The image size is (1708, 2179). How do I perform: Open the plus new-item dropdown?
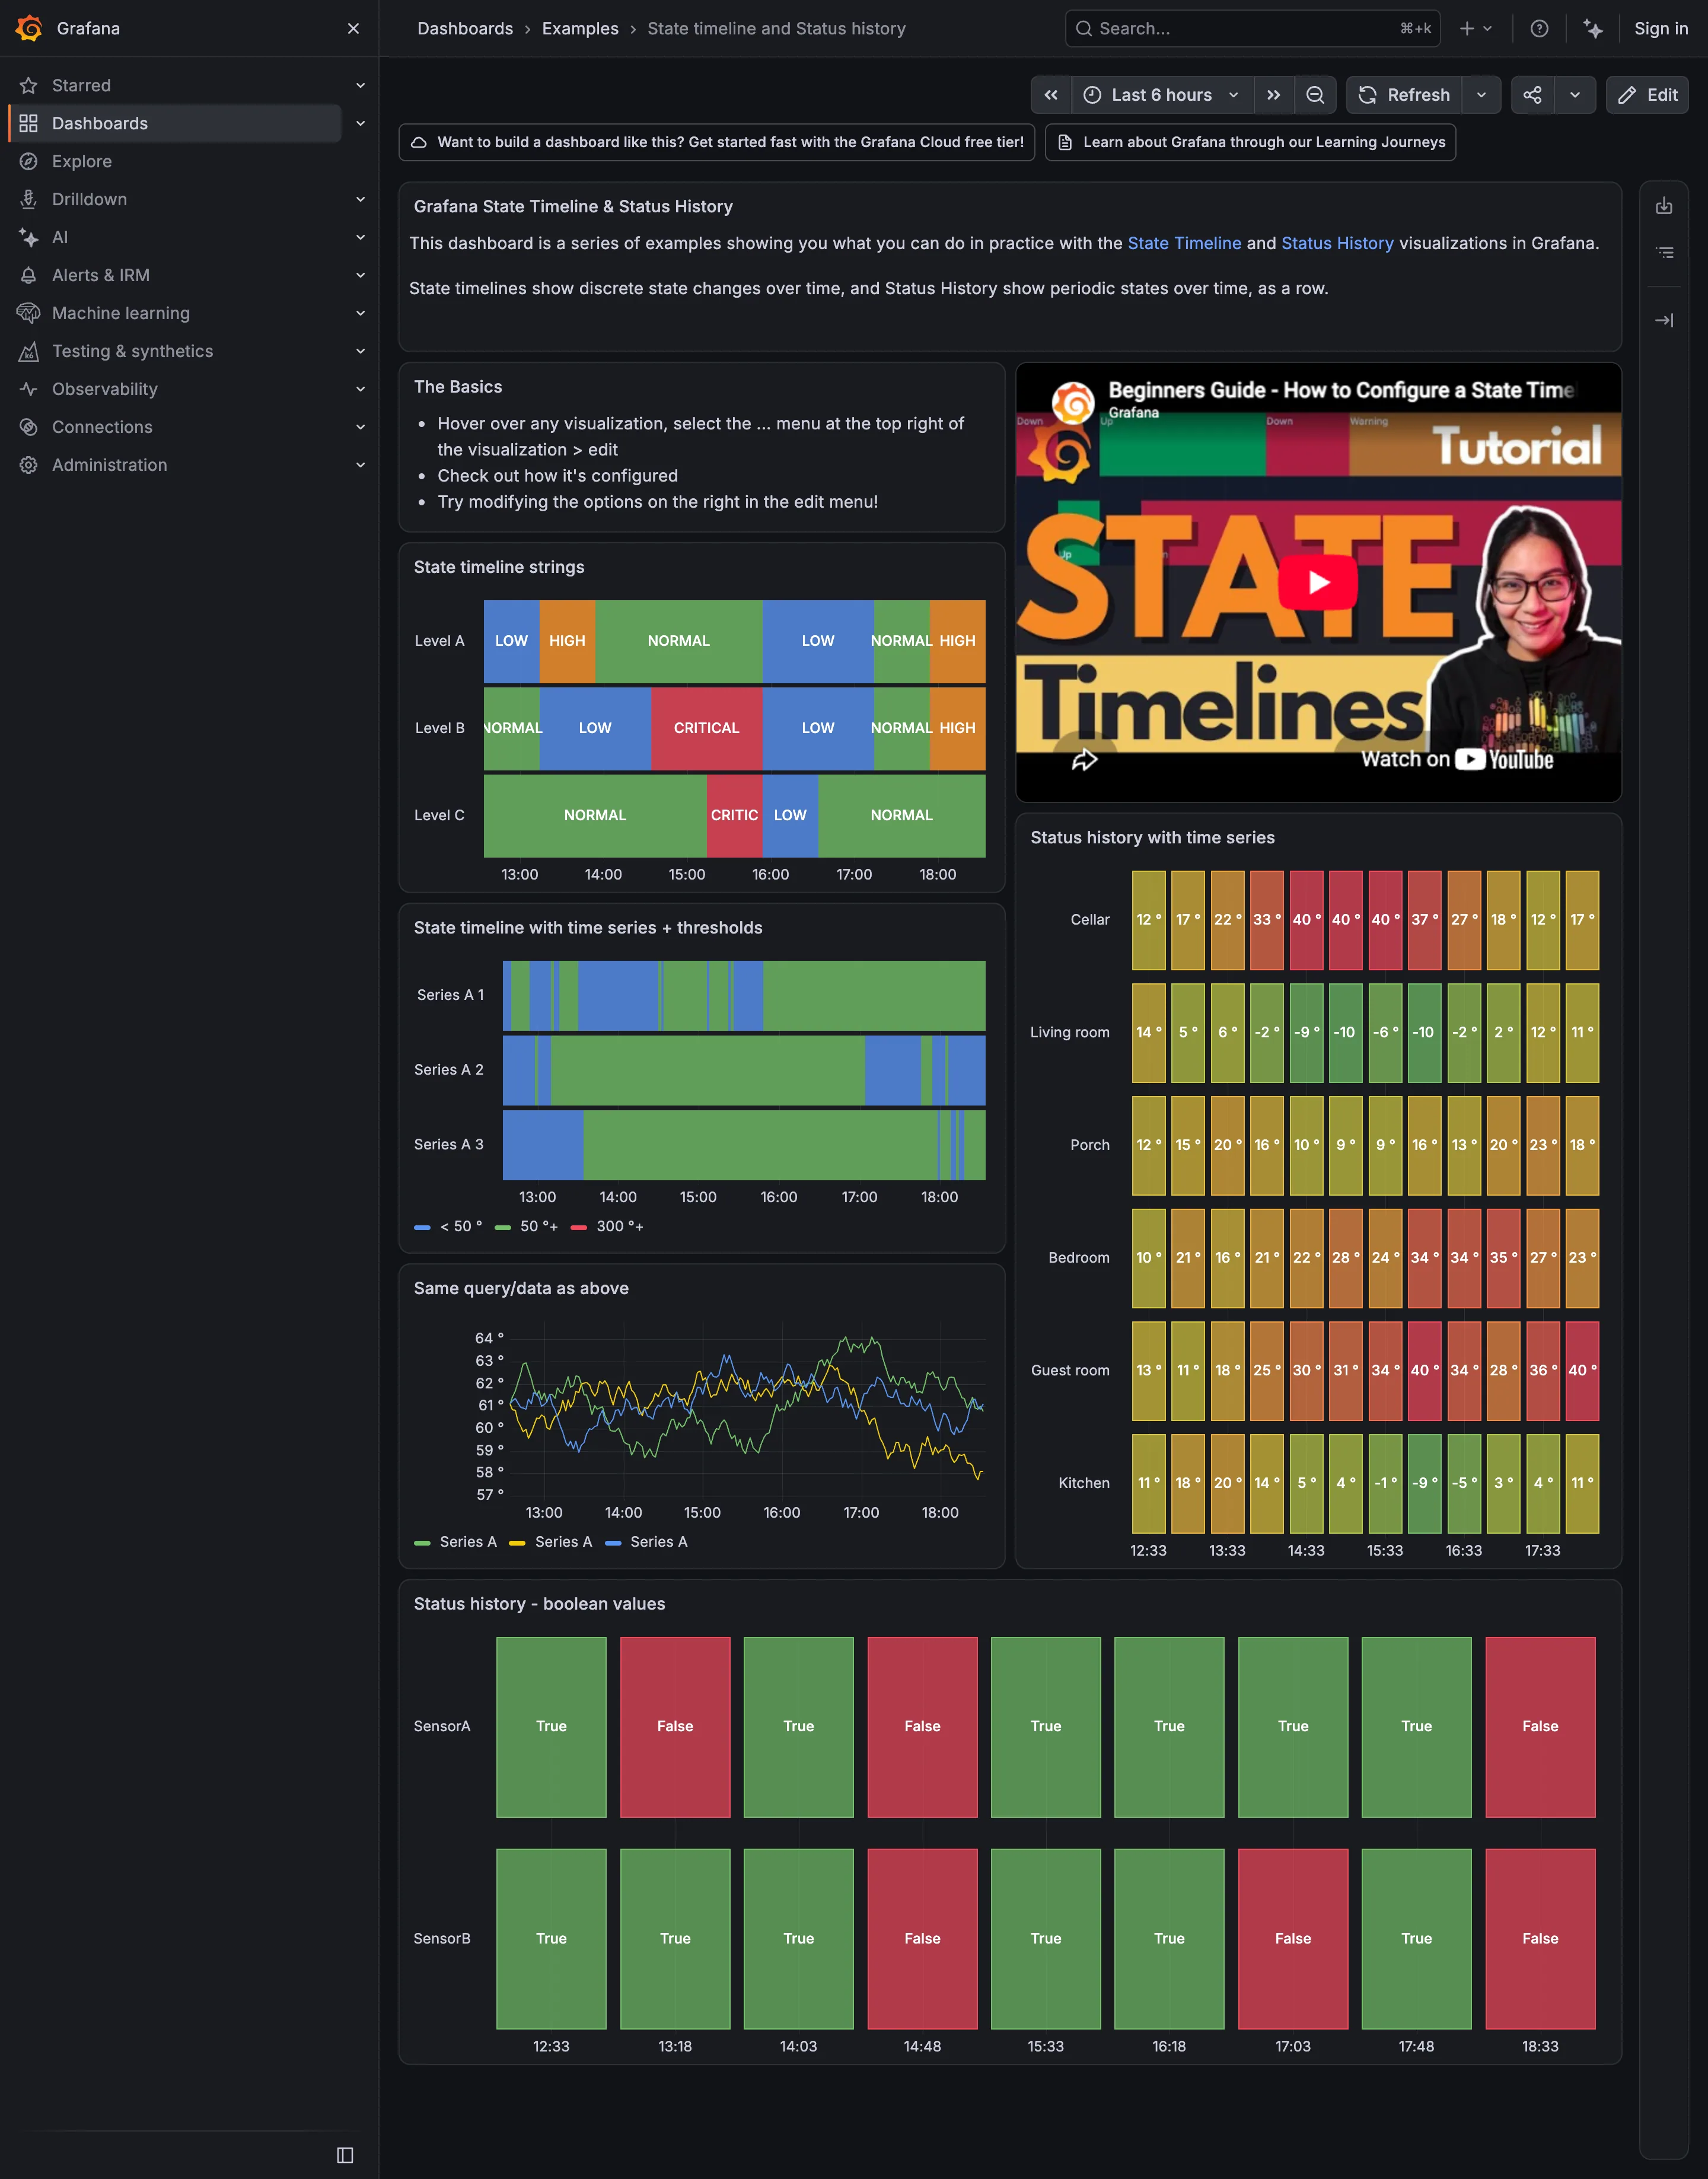pos(1475,29)
